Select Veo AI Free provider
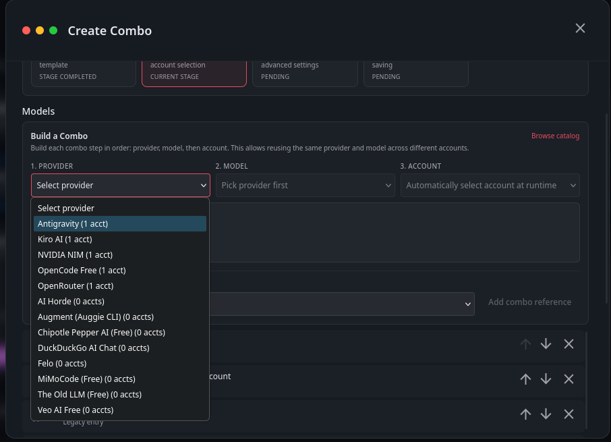 click(x=120, y=410)
